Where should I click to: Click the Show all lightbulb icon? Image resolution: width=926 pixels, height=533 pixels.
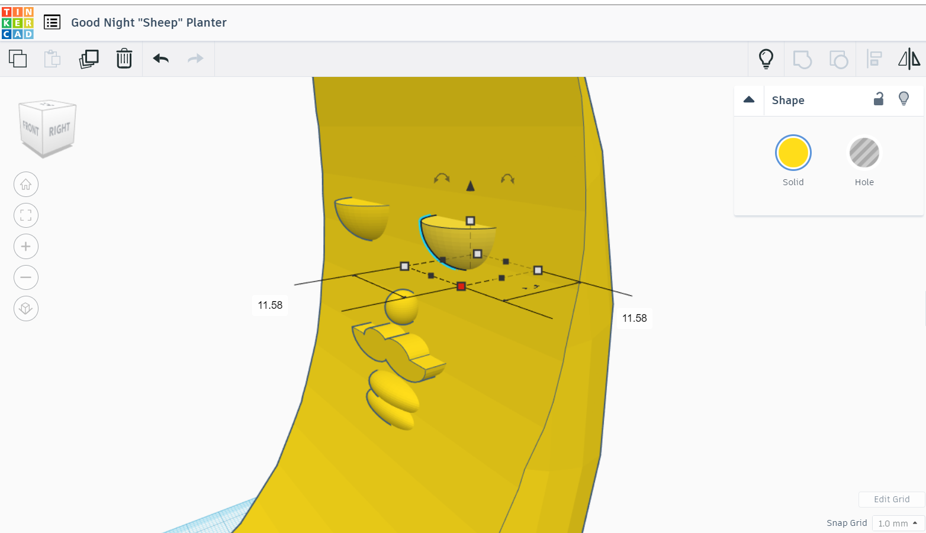click(766, 59)
